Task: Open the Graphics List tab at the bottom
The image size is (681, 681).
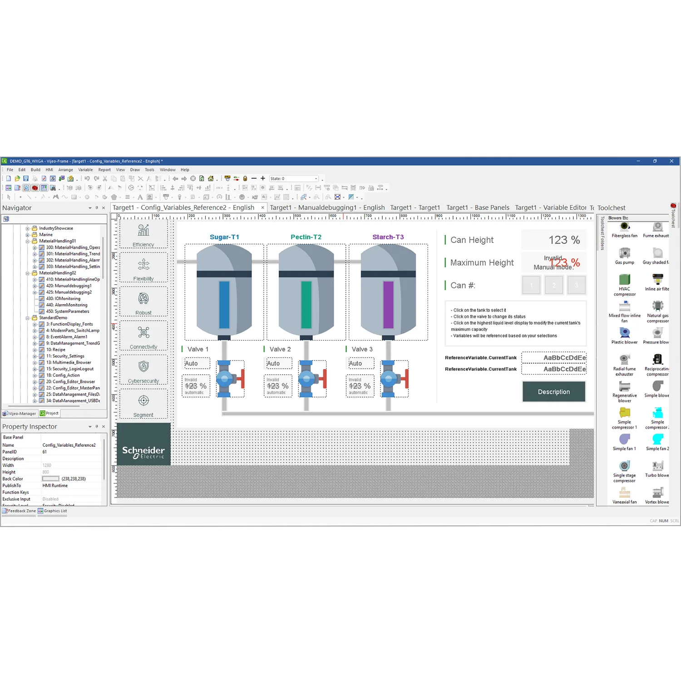Action: (x=52, y=511)
